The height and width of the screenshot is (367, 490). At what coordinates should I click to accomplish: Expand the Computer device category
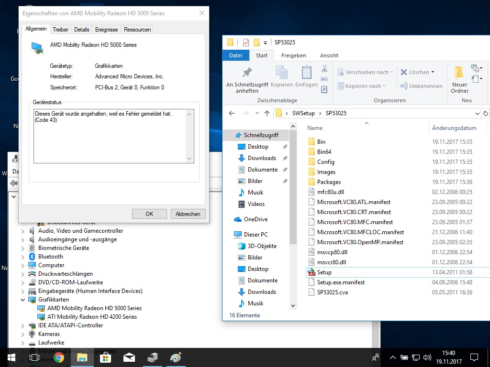(x=23, y=265)
